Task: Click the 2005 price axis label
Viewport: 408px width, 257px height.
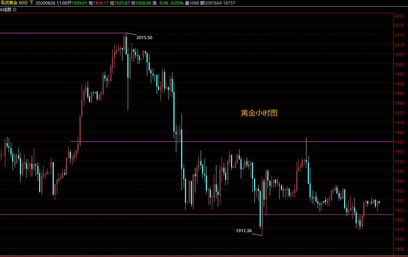Action: tap(399, 55)
